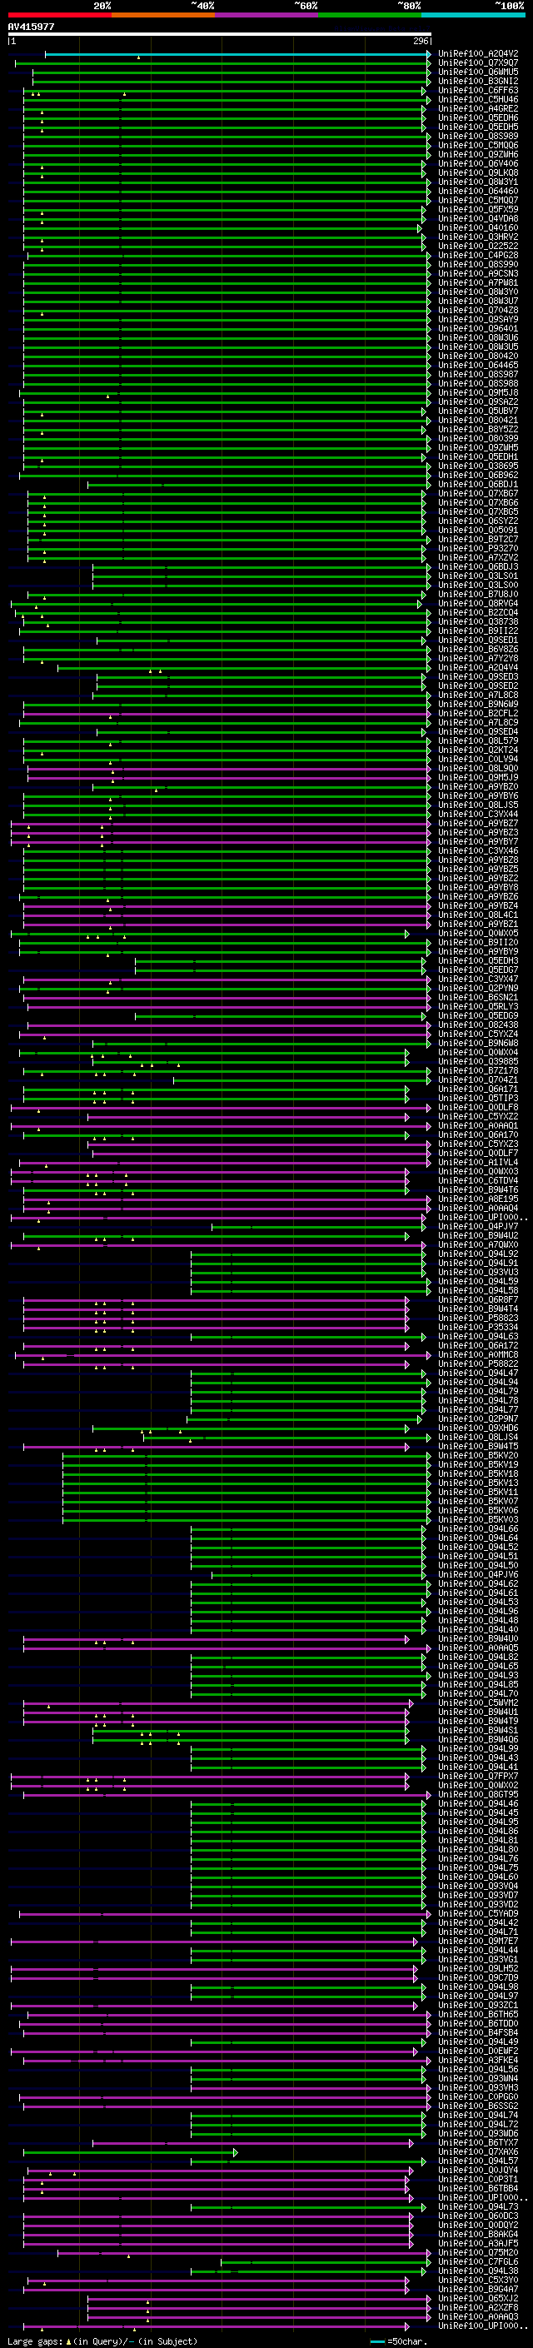Select the UniRef100_B8AKG4 label
This screenshot has width=533, height=2348.
tap(478, 2234)
